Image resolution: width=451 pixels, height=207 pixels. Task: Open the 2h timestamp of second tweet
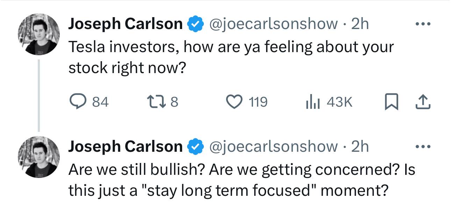coord(360,147)
